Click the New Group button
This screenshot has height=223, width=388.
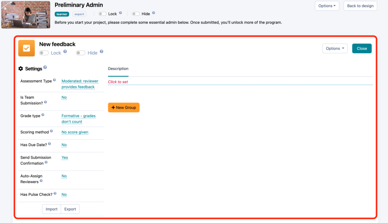pos(124,108)
